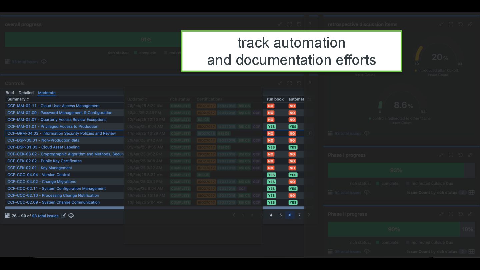Jump to page 7 of Controls

(x=299, y=215)
